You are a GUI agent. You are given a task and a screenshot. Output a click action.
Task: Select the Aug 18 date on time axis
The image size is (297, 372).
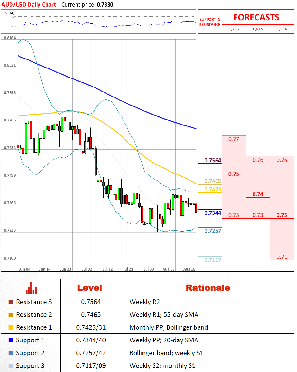189,269
